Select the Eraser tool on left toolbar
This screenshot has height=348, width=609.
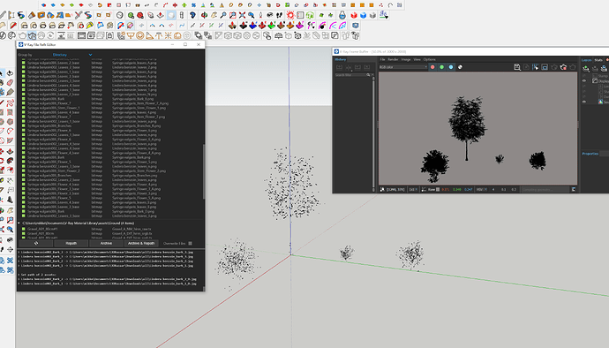[x=10, y=83]
